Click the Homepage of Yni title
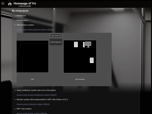The width and height of the screenshot is (152, 114). (x=25, y=3)
